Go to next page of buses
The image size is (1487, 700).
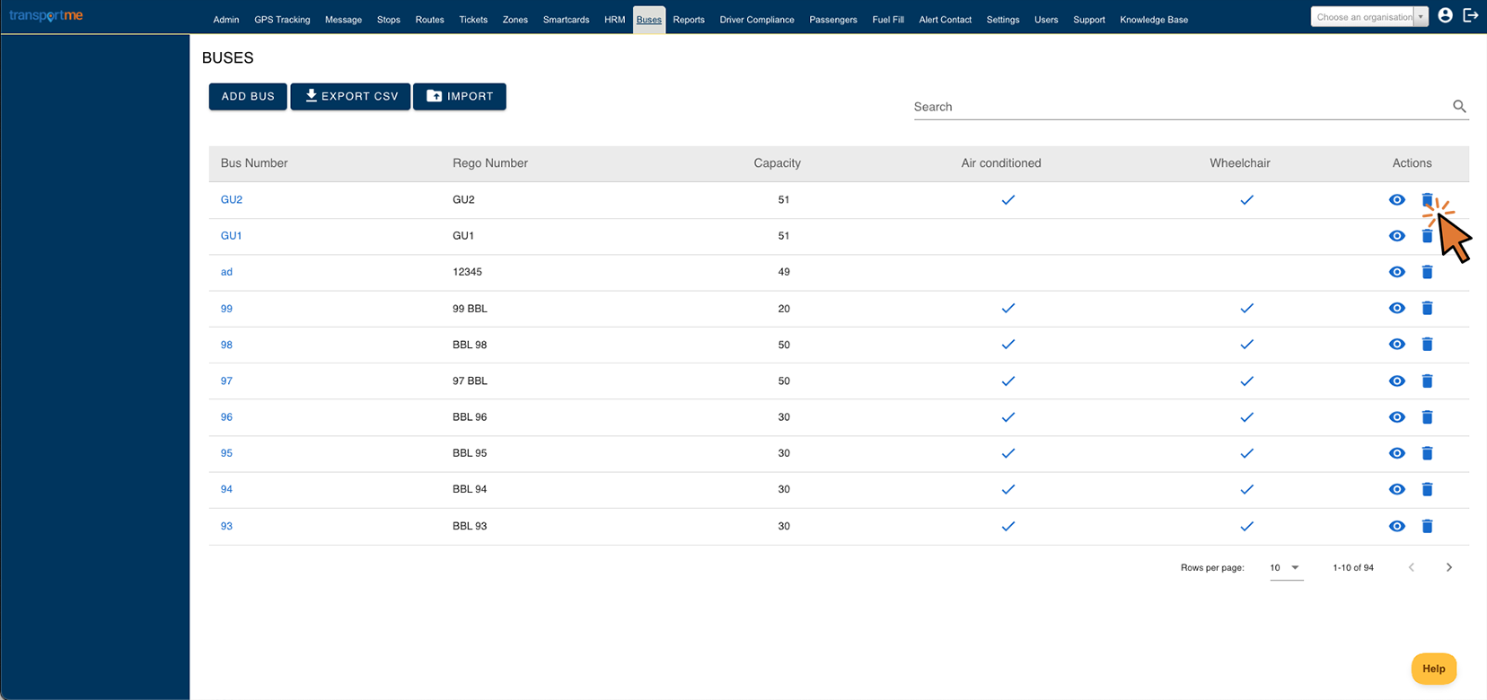click(x=1448, y=567)
